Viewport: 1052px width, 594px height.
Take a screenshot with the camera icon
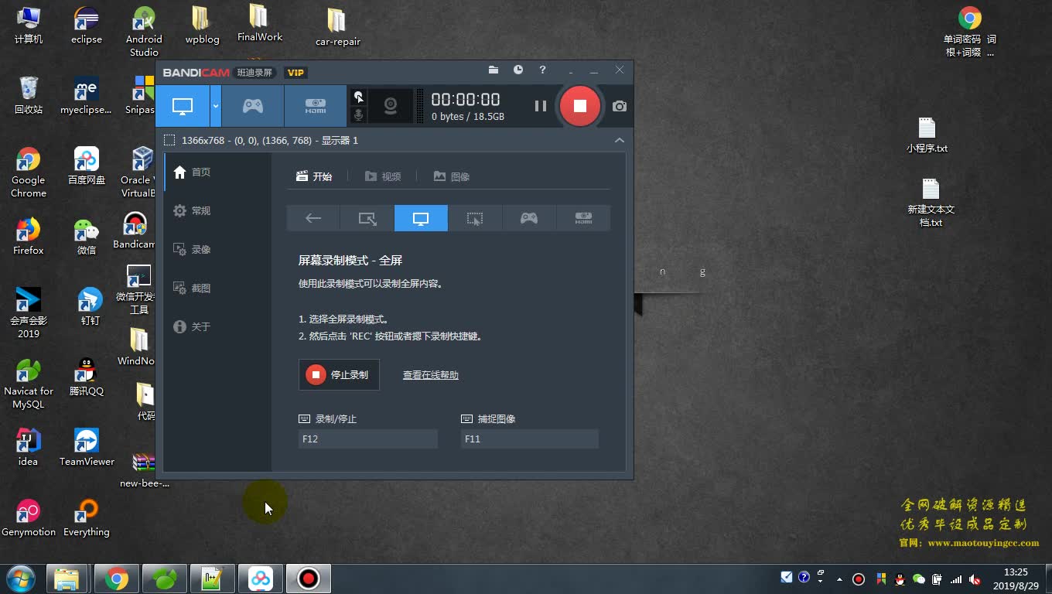(620, 106)
